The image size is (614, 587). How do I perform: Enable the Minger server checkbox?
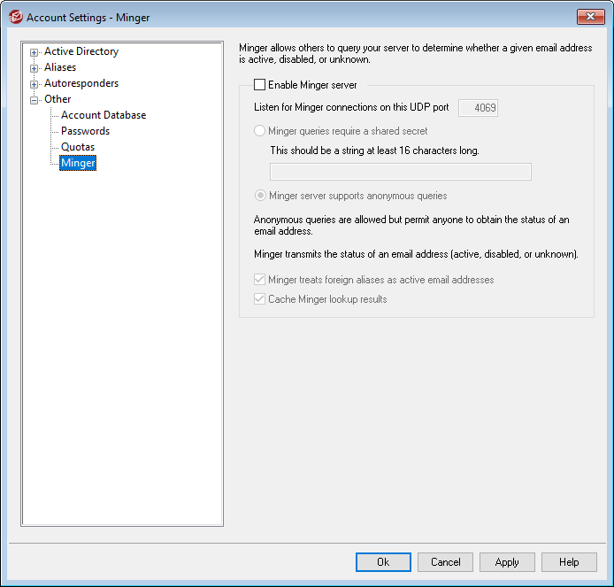tap(260, 86)
